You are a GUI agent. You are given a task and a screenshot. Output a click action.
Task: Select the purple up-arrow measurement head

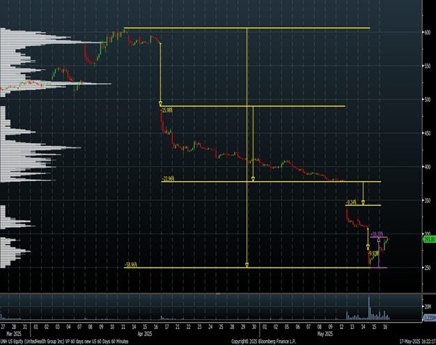[x=379, y=239]
